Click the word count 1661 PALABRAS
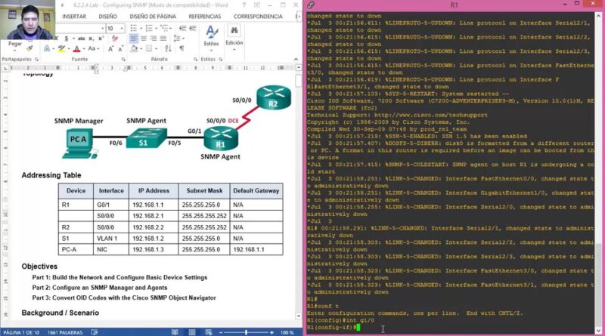Image resolution: width=605 pixels, height=336 pixels. [x=65, y=332]
